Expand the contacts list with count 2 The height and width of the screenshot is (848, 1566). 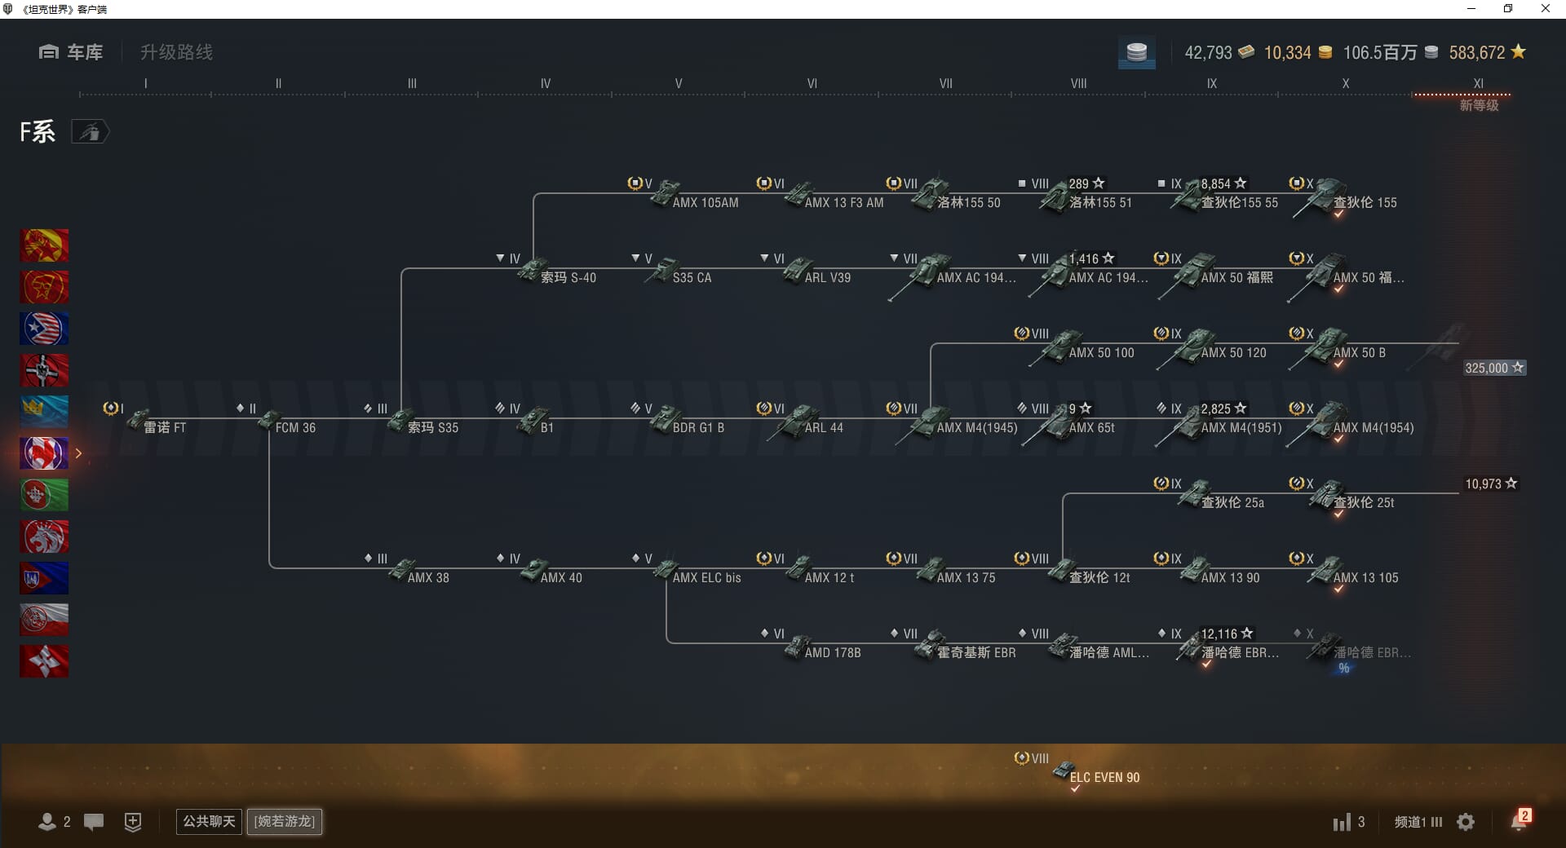(54, 822)
